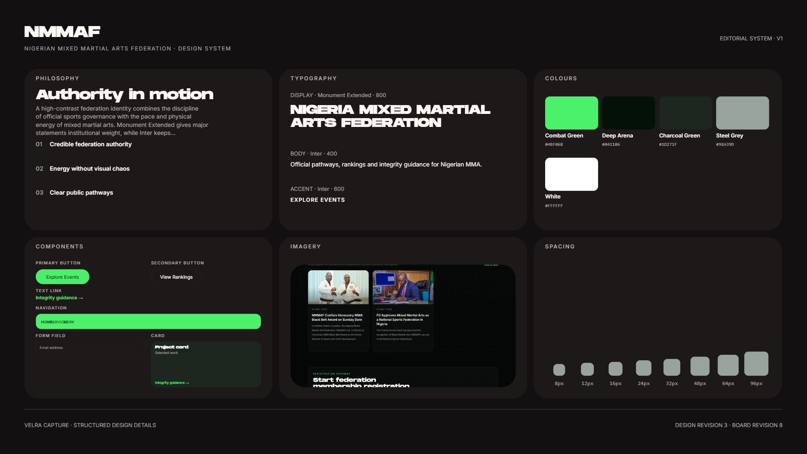Viewport: 807px width, 454px height.
Task: Click the Nigerian Mixed Martial Arts Federation subtitle
Action: point(128,49)
